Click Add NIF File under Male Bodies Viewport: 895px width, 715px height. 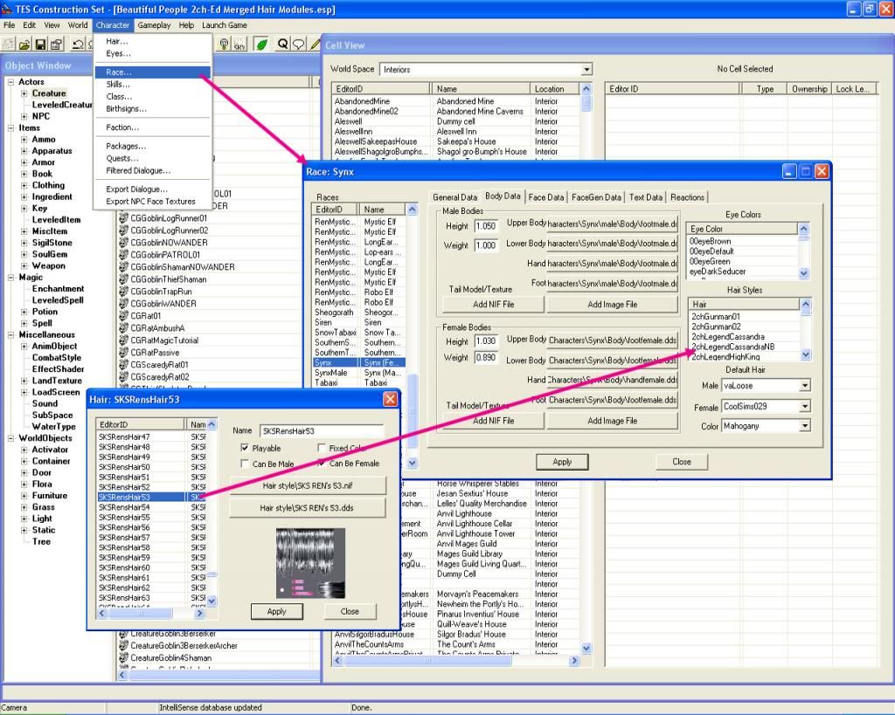[493, 305]
